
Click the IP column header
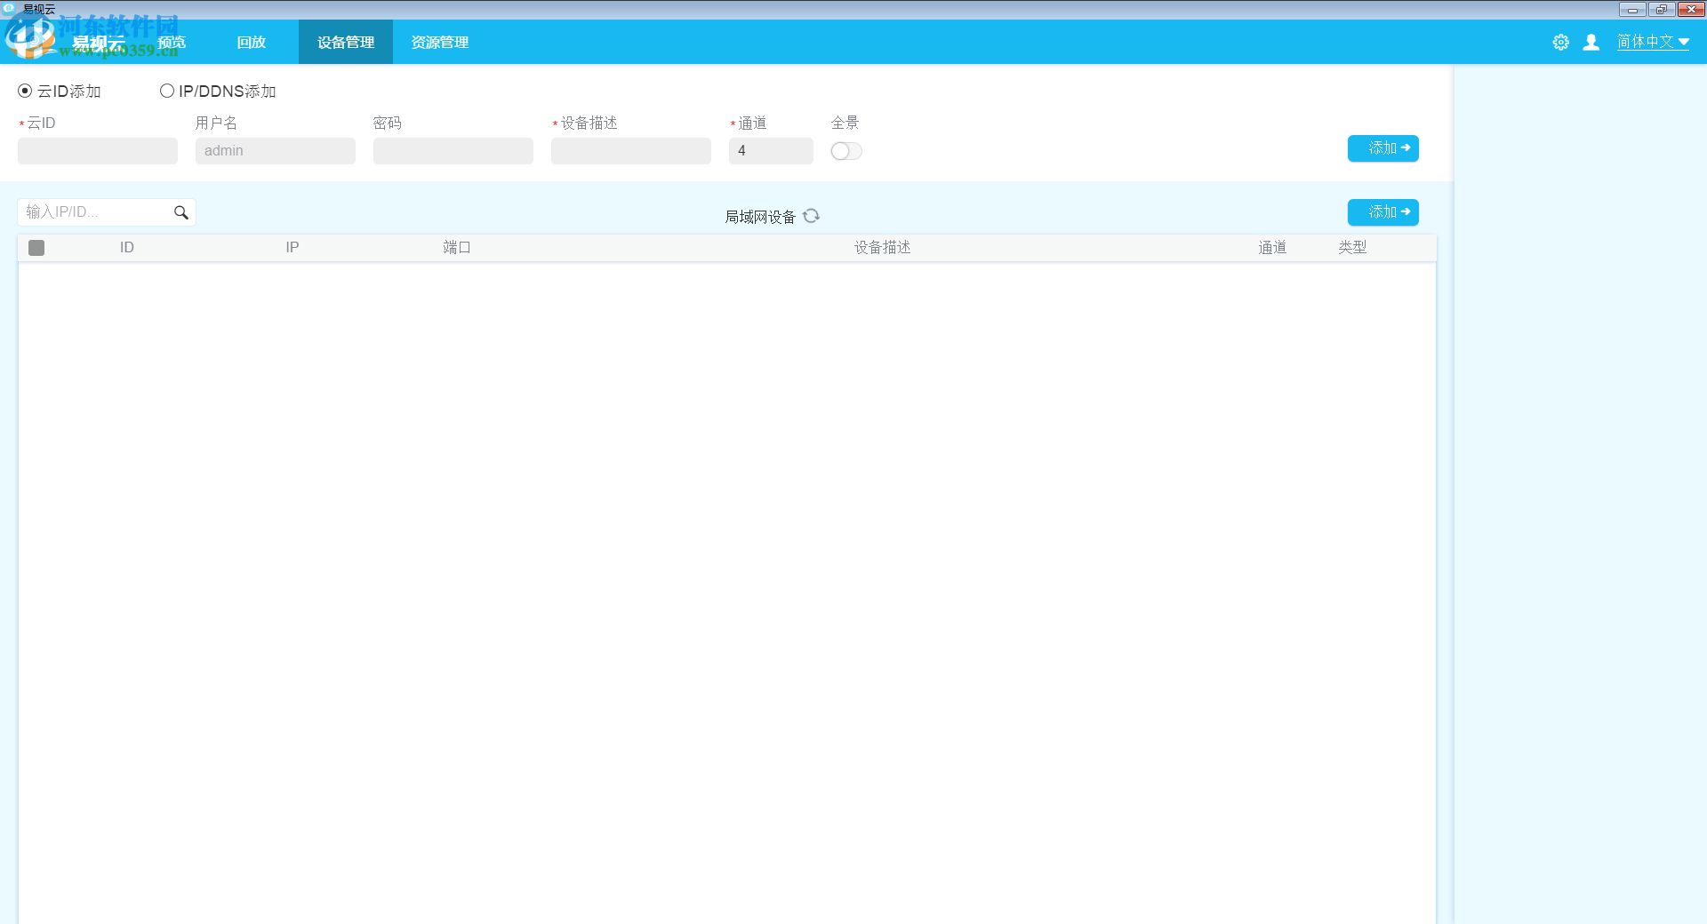(293, 248)
